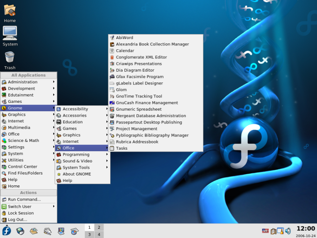Expand the Administration submenu arrow

click(54, 82)
